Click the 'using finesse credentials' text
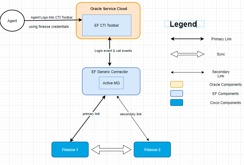 pyautogui.click(x=49, y=27)
